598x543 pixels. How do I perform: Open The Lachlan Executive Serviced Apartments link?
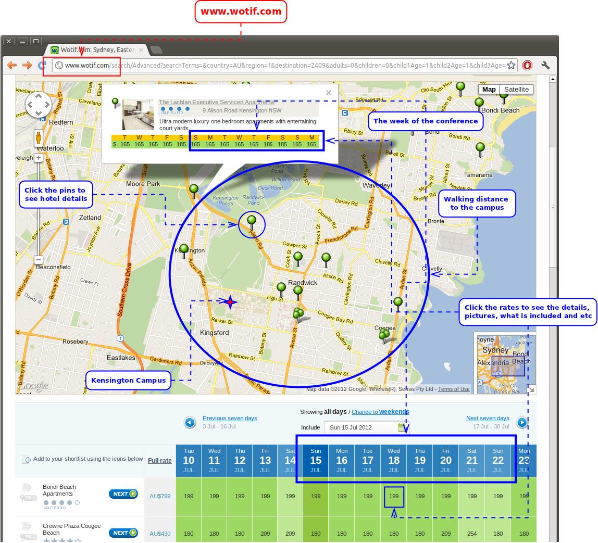tap(216, 102)
